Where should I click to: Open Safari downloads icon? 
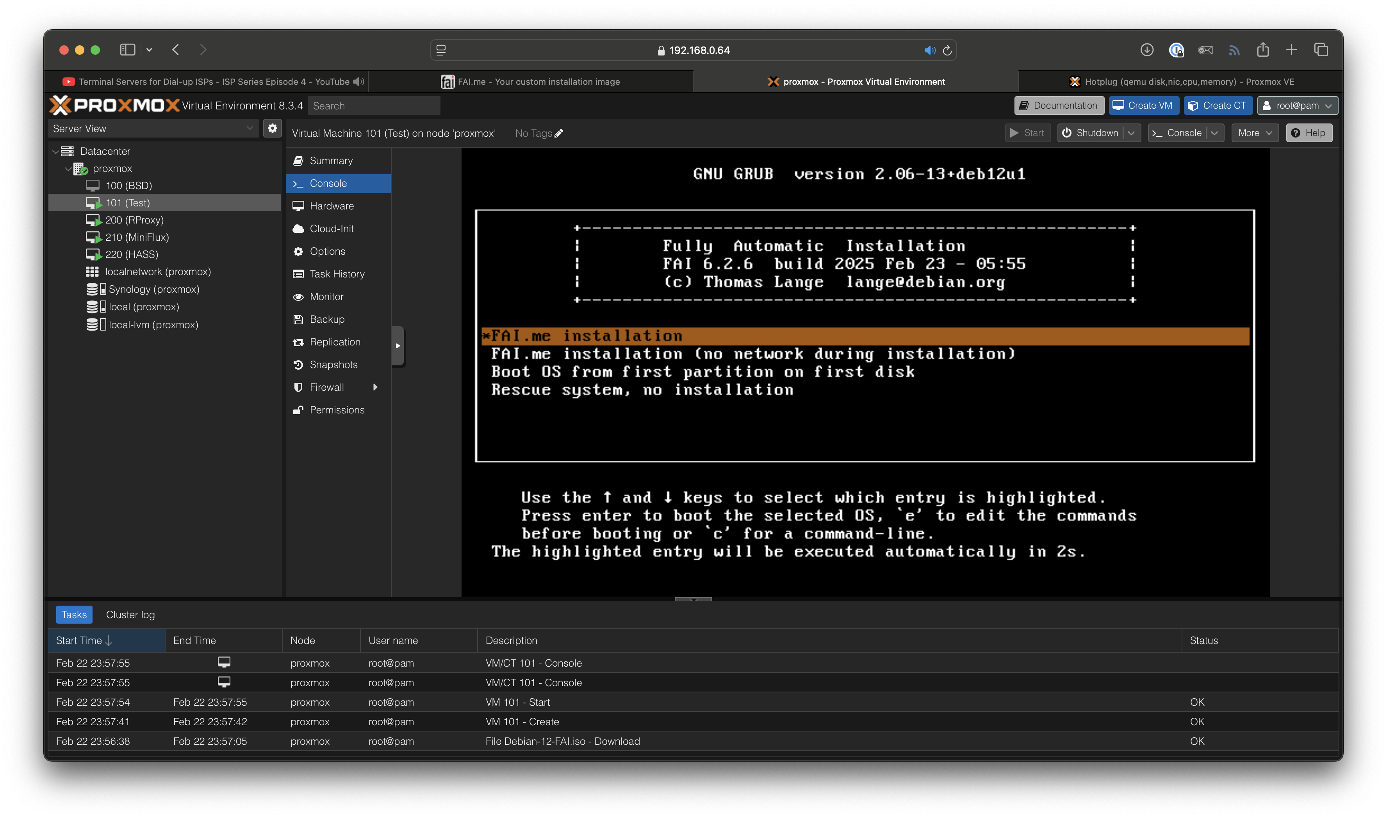point(1146,50)
